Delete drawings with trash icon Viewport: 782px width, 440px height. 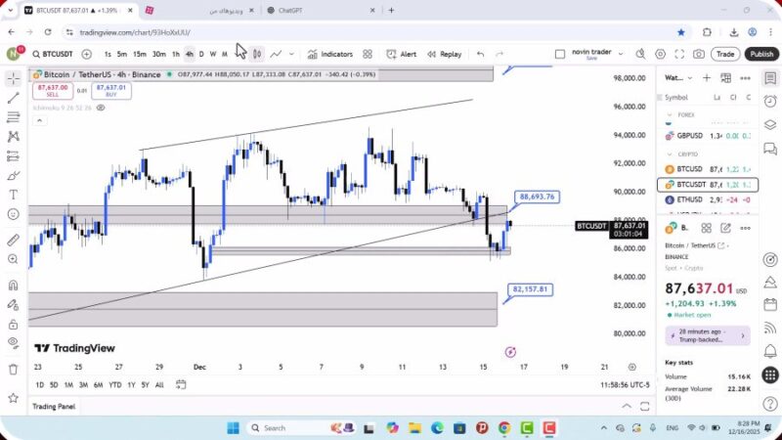coord(13,369)
